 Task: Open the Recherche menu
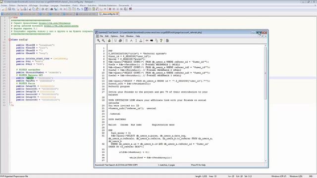22,5
